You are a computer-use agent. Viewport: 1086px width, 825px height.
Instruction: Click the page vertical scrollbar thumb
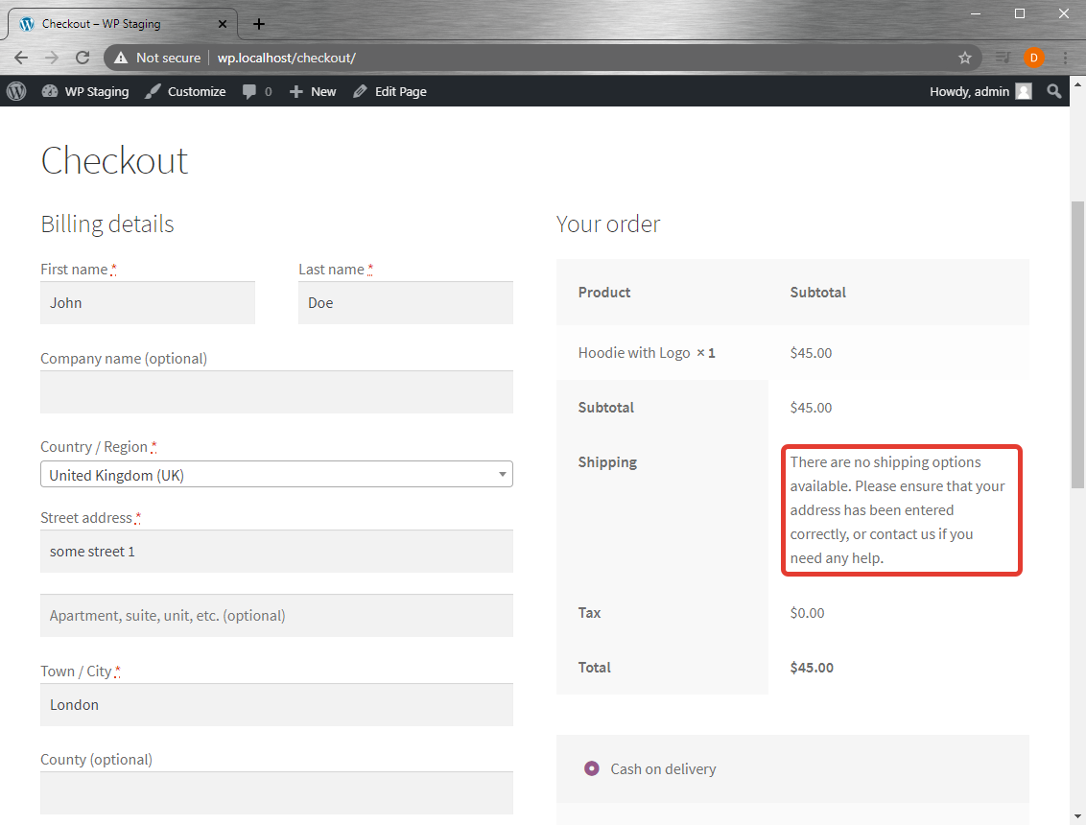[1077, 344]
